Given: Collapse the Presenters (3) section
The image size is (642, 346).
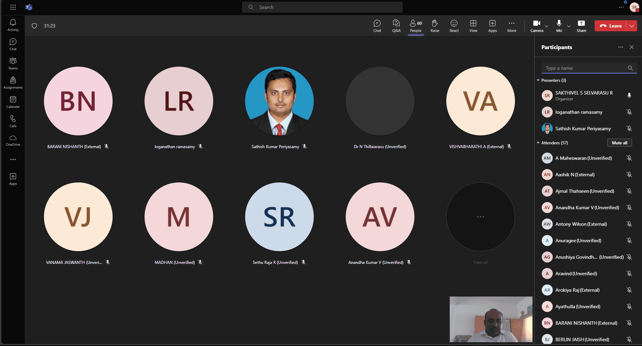Looking at the screenshot, I should click(x=538, y=80).
